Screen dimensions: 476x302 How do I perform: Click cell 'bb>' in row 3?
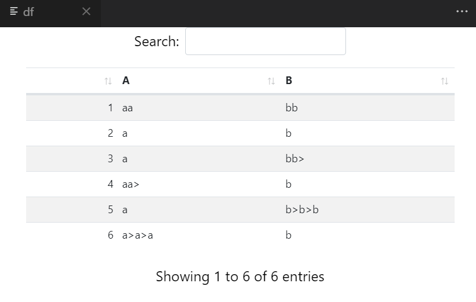294,159
